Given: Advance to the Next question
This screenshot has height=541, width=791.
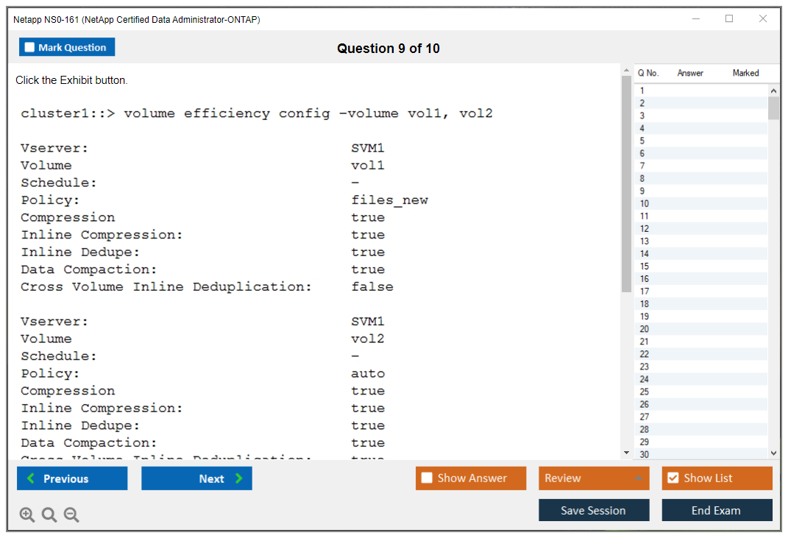Looking at the screenshot, I should (196, 478).
